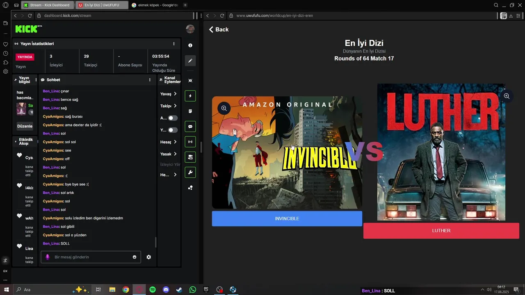Open Opera downloads icon in toolbar
The image size is (525, 295).
tap(511, 16)
